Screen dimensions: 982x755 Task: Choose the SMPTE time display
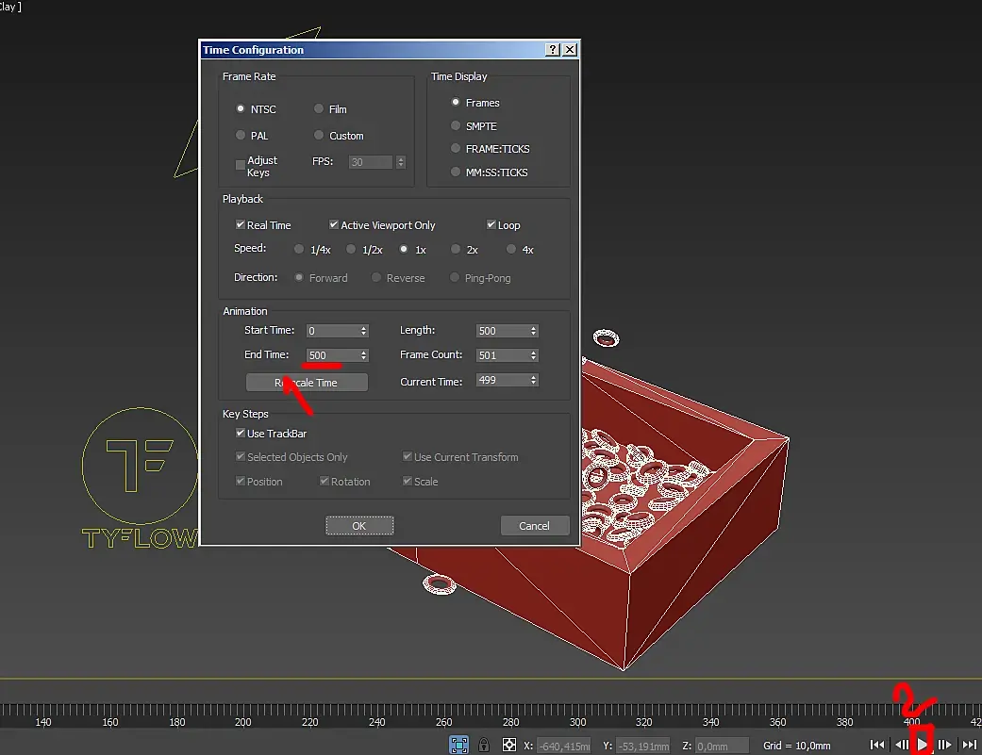(x=456, y=125)
